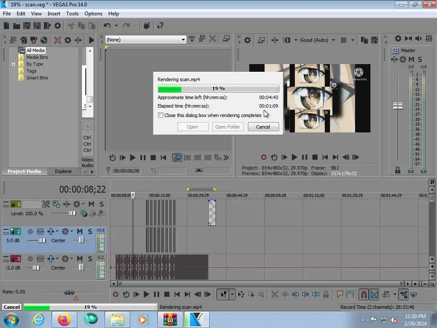Viewport: 437px width, 328px height.
Task: Toggle Automatic Crossfades button
Action: point(374,294)
